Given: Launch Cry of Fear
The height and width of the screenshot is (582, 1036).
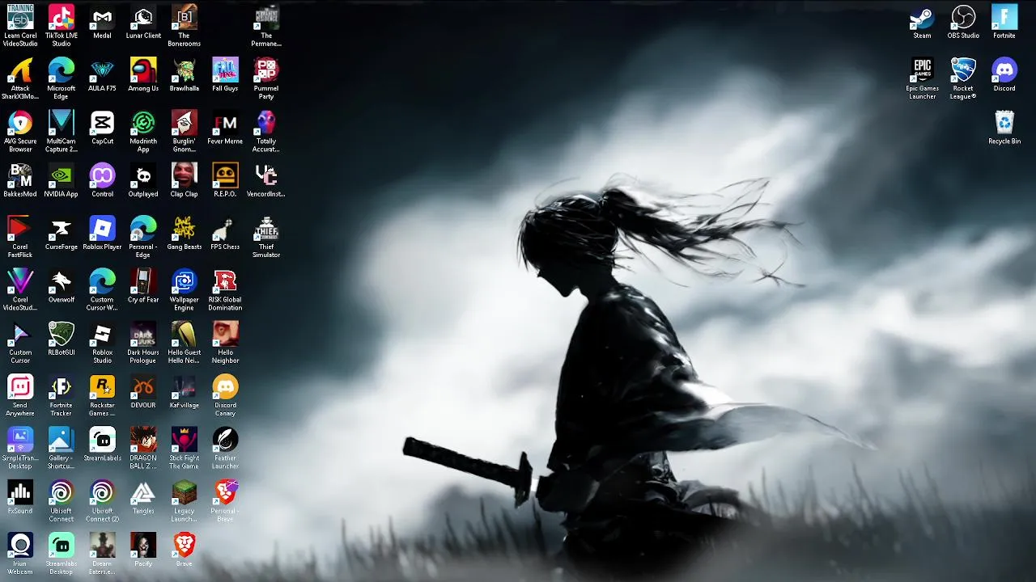Looking at the screenshot, I should [143, 286].
